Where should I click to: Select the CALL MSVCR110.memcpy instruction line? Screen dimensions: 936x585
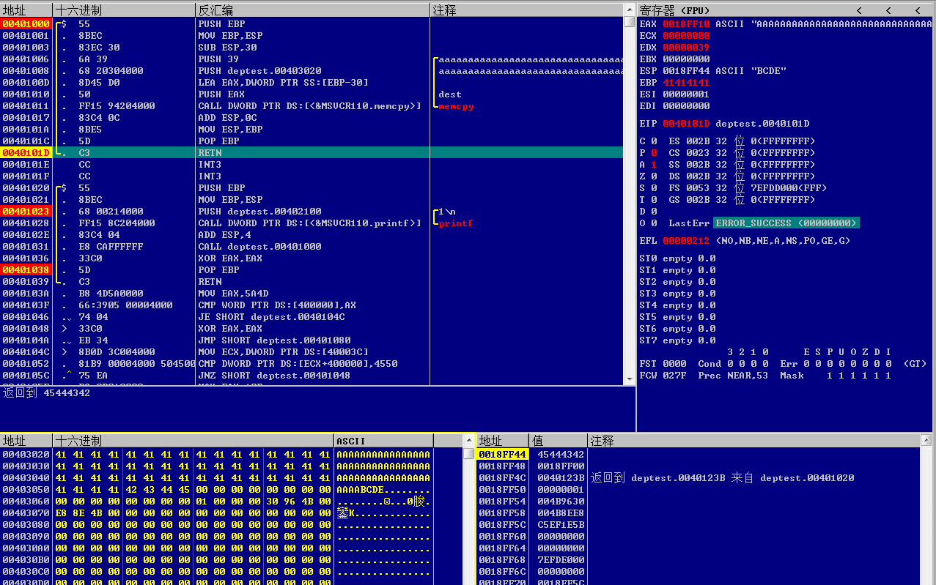pyautogui.click(x=310, y=105)
